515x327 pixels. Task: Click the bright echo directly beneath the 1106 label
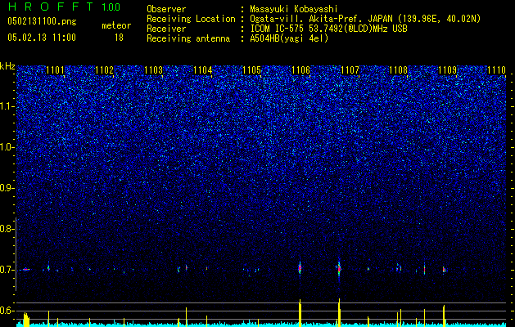[300, 268]
